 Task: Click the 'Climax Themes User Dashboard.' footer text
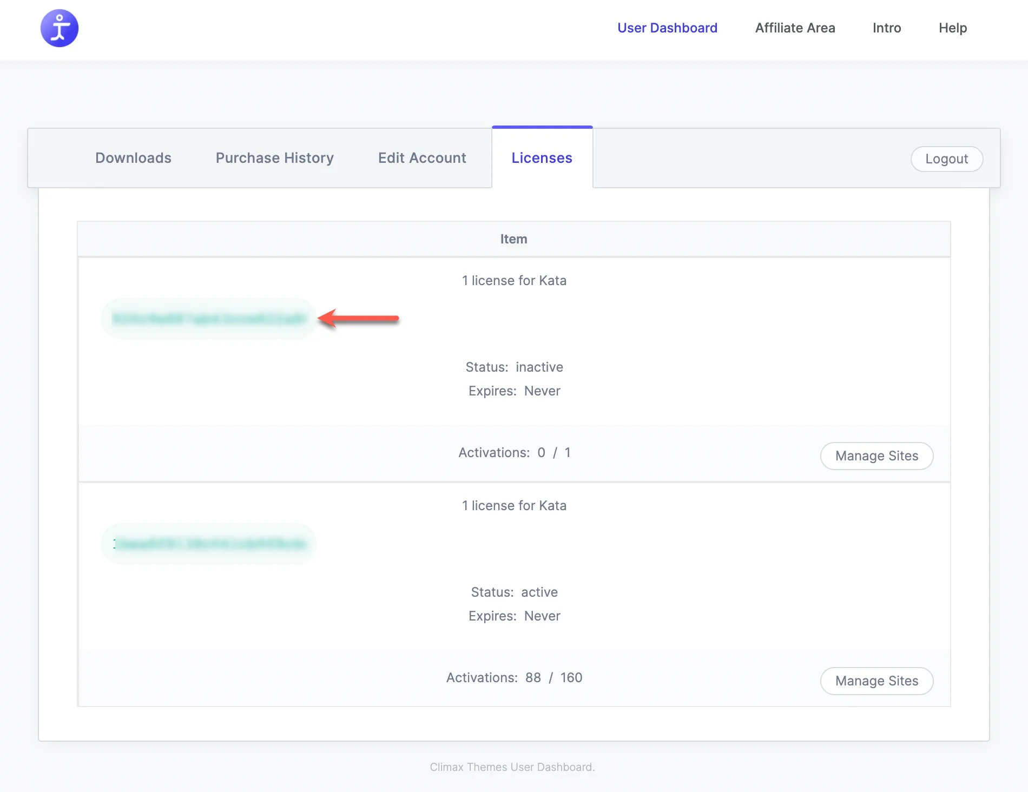512,767
